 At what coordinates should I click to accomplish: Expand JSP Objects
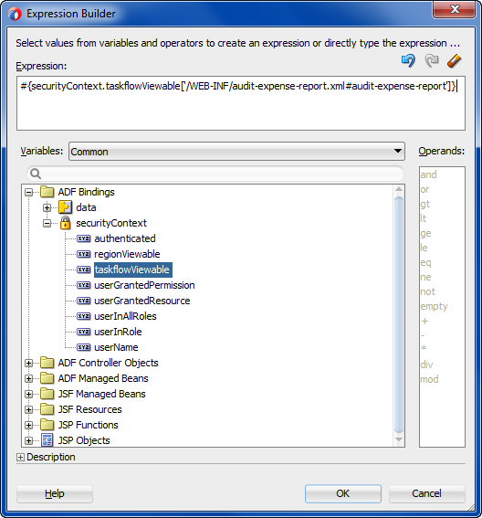coord(28,440)
